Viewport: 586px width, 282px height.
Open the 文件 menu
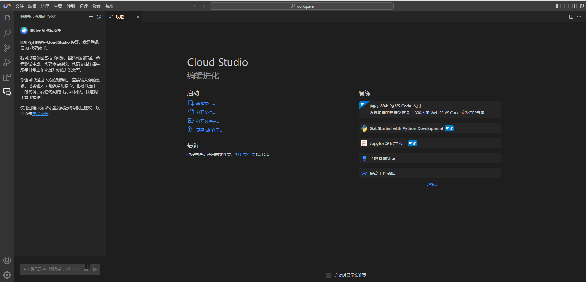(20, 6)
